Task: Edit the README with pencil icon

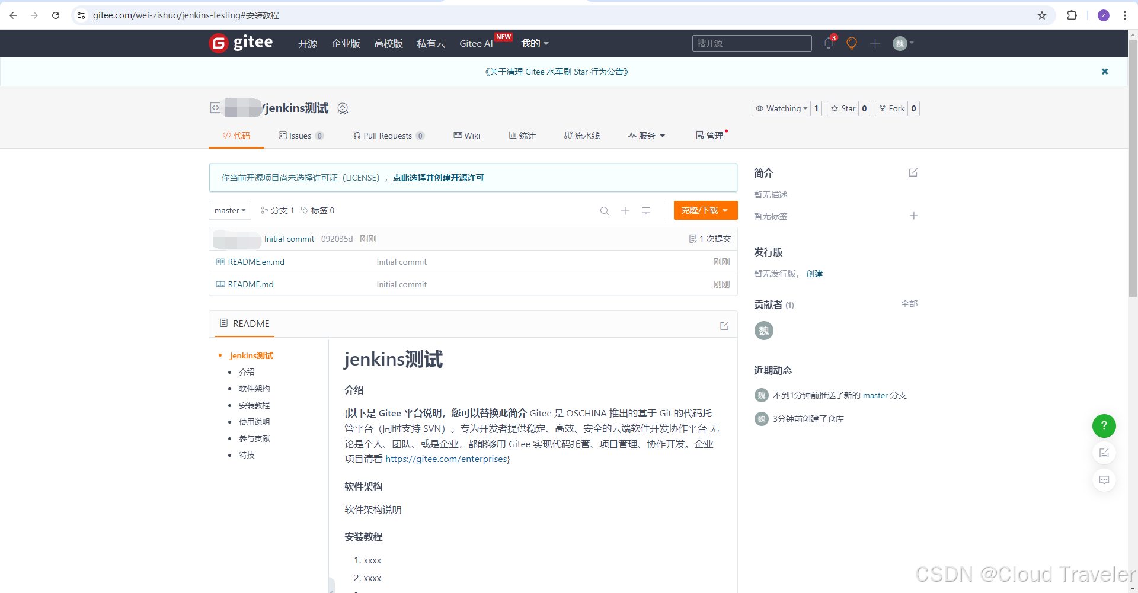Action: pos(724,326)
